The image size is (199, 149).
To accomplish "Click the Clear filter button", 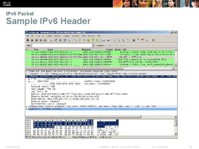I will click(x=109, y=46).
